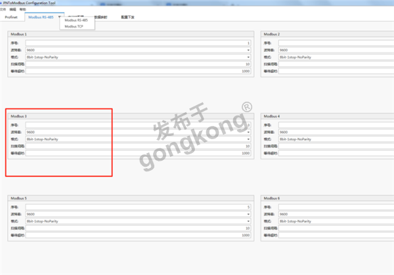Click the PNToModbus Configuration Tool title bar
This screenshot has height=275, width=394.
pyautogui.click(x=197, y=3)
